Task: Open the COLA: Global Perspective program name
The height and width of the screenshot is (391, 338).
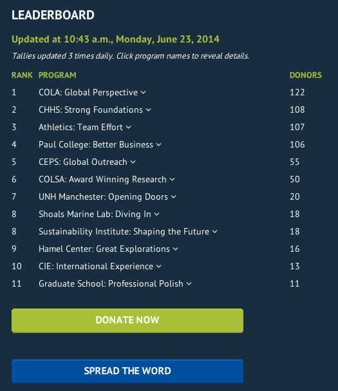Action: click(88, 93)
